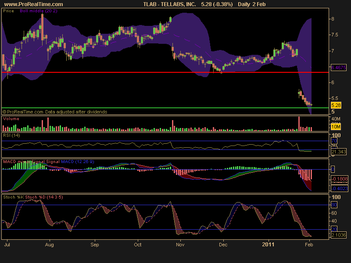
Task: Select the Aug label on time axis
Action: (x=49, y=245)
